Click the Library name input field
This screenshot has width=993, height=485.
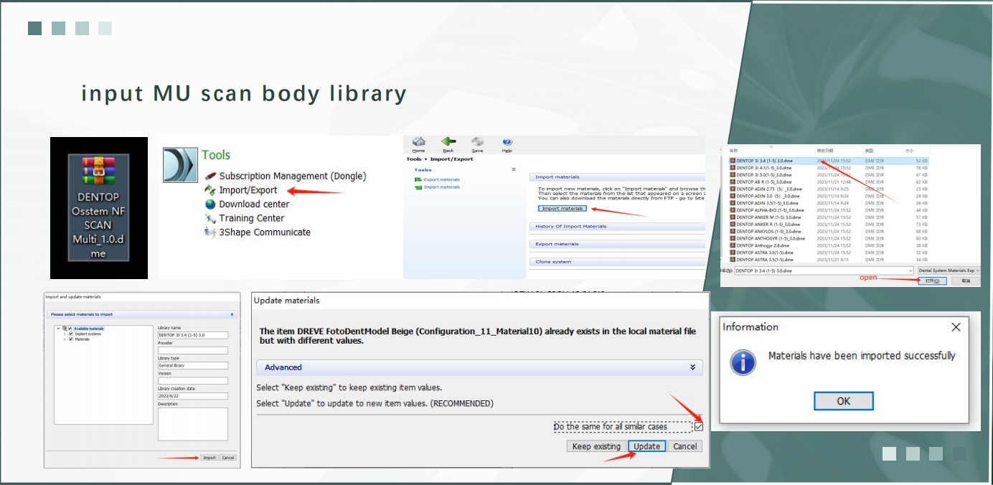(x=192, y=335)
